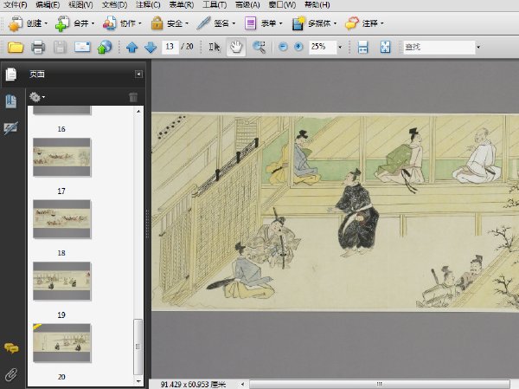Click thumbnail panel scroll down arrow
Screen dimensions: 519x389
pos(138,381)
